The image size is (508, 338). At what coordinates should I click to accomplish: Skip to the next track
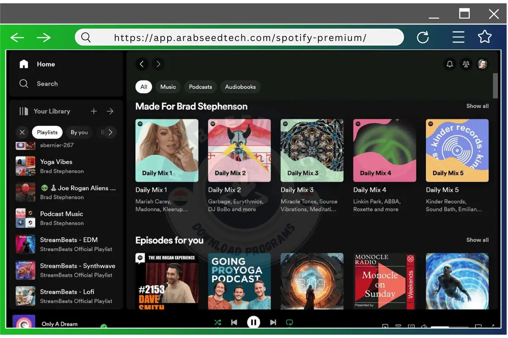click(x=273, y=322)
